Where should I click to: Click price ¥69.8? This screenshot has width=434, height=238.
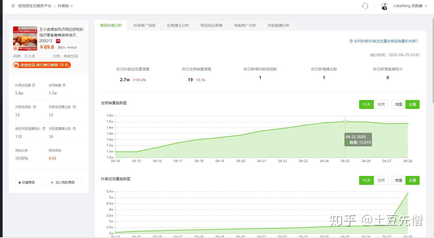[x=47, y=47]
